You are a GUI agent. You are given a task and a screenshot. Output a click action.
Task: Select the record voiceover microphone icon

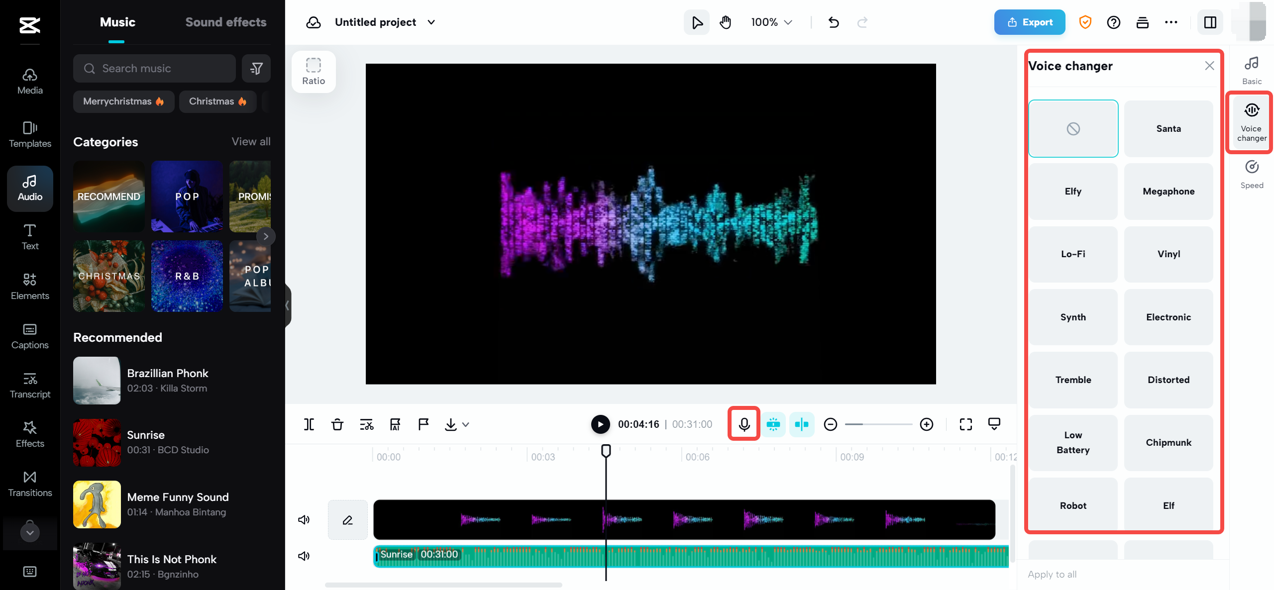pyautogui.click(x=743, y=424)
